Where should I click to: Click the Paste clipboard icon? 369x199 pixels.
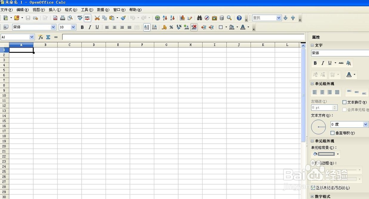(112, 18)
